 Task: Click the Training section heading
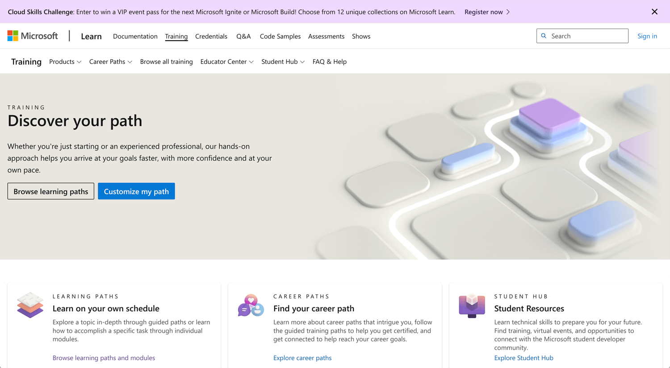[x=26, y=62]
